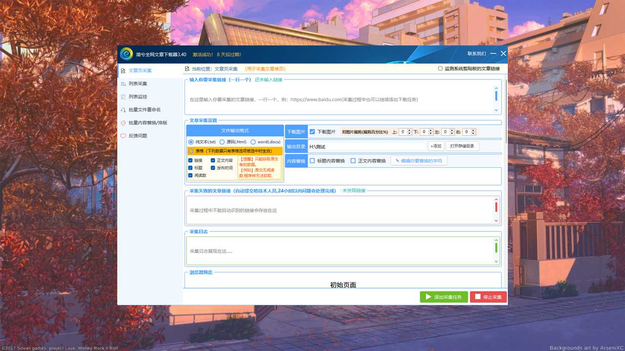Click the app logo in title bar

[126, 54]
